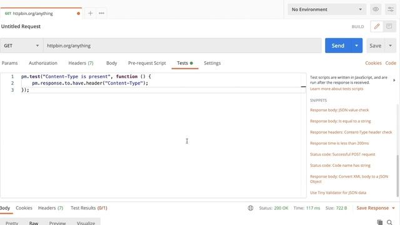The width and height of the screenshot is (400, 225).
Task: Collapse the snippets panel arrow
Action: coord(394,81)
